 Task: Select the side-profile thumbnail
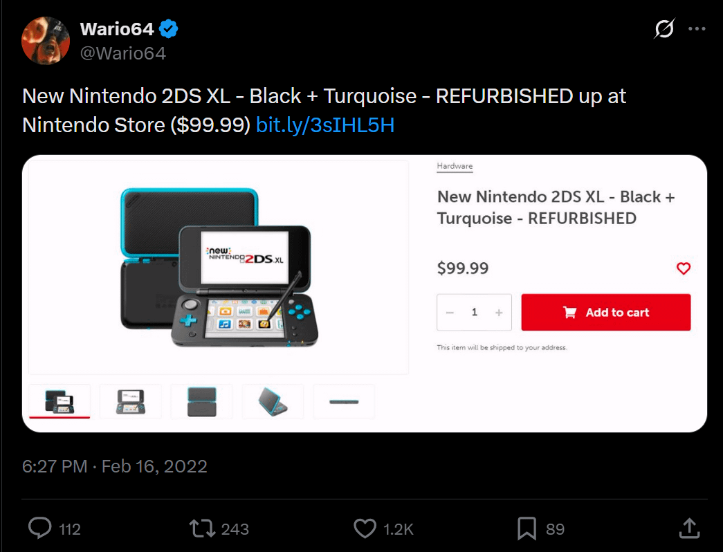[344, 402]
